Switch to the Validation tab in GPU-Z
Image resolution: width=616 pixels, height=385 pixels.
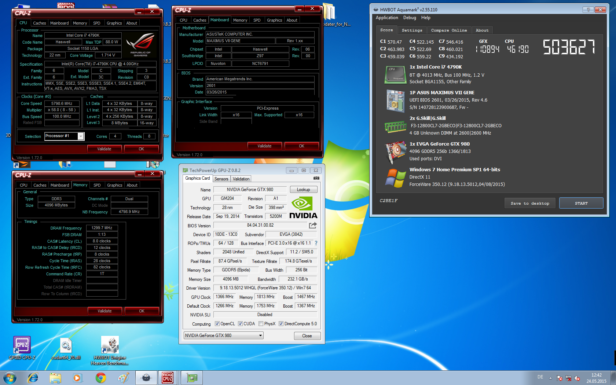[241, 179]
